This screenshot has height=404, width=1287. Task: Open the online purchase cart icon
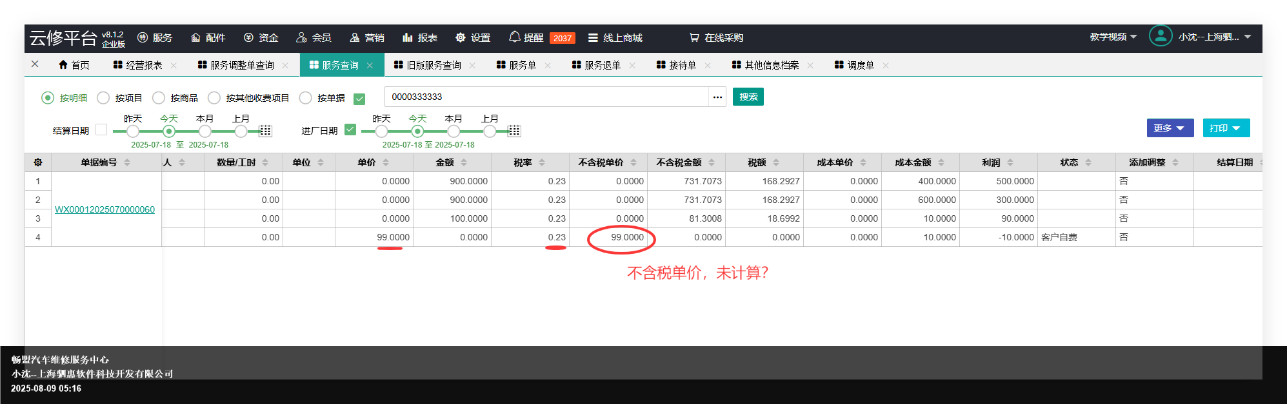[x=694, y=37]
